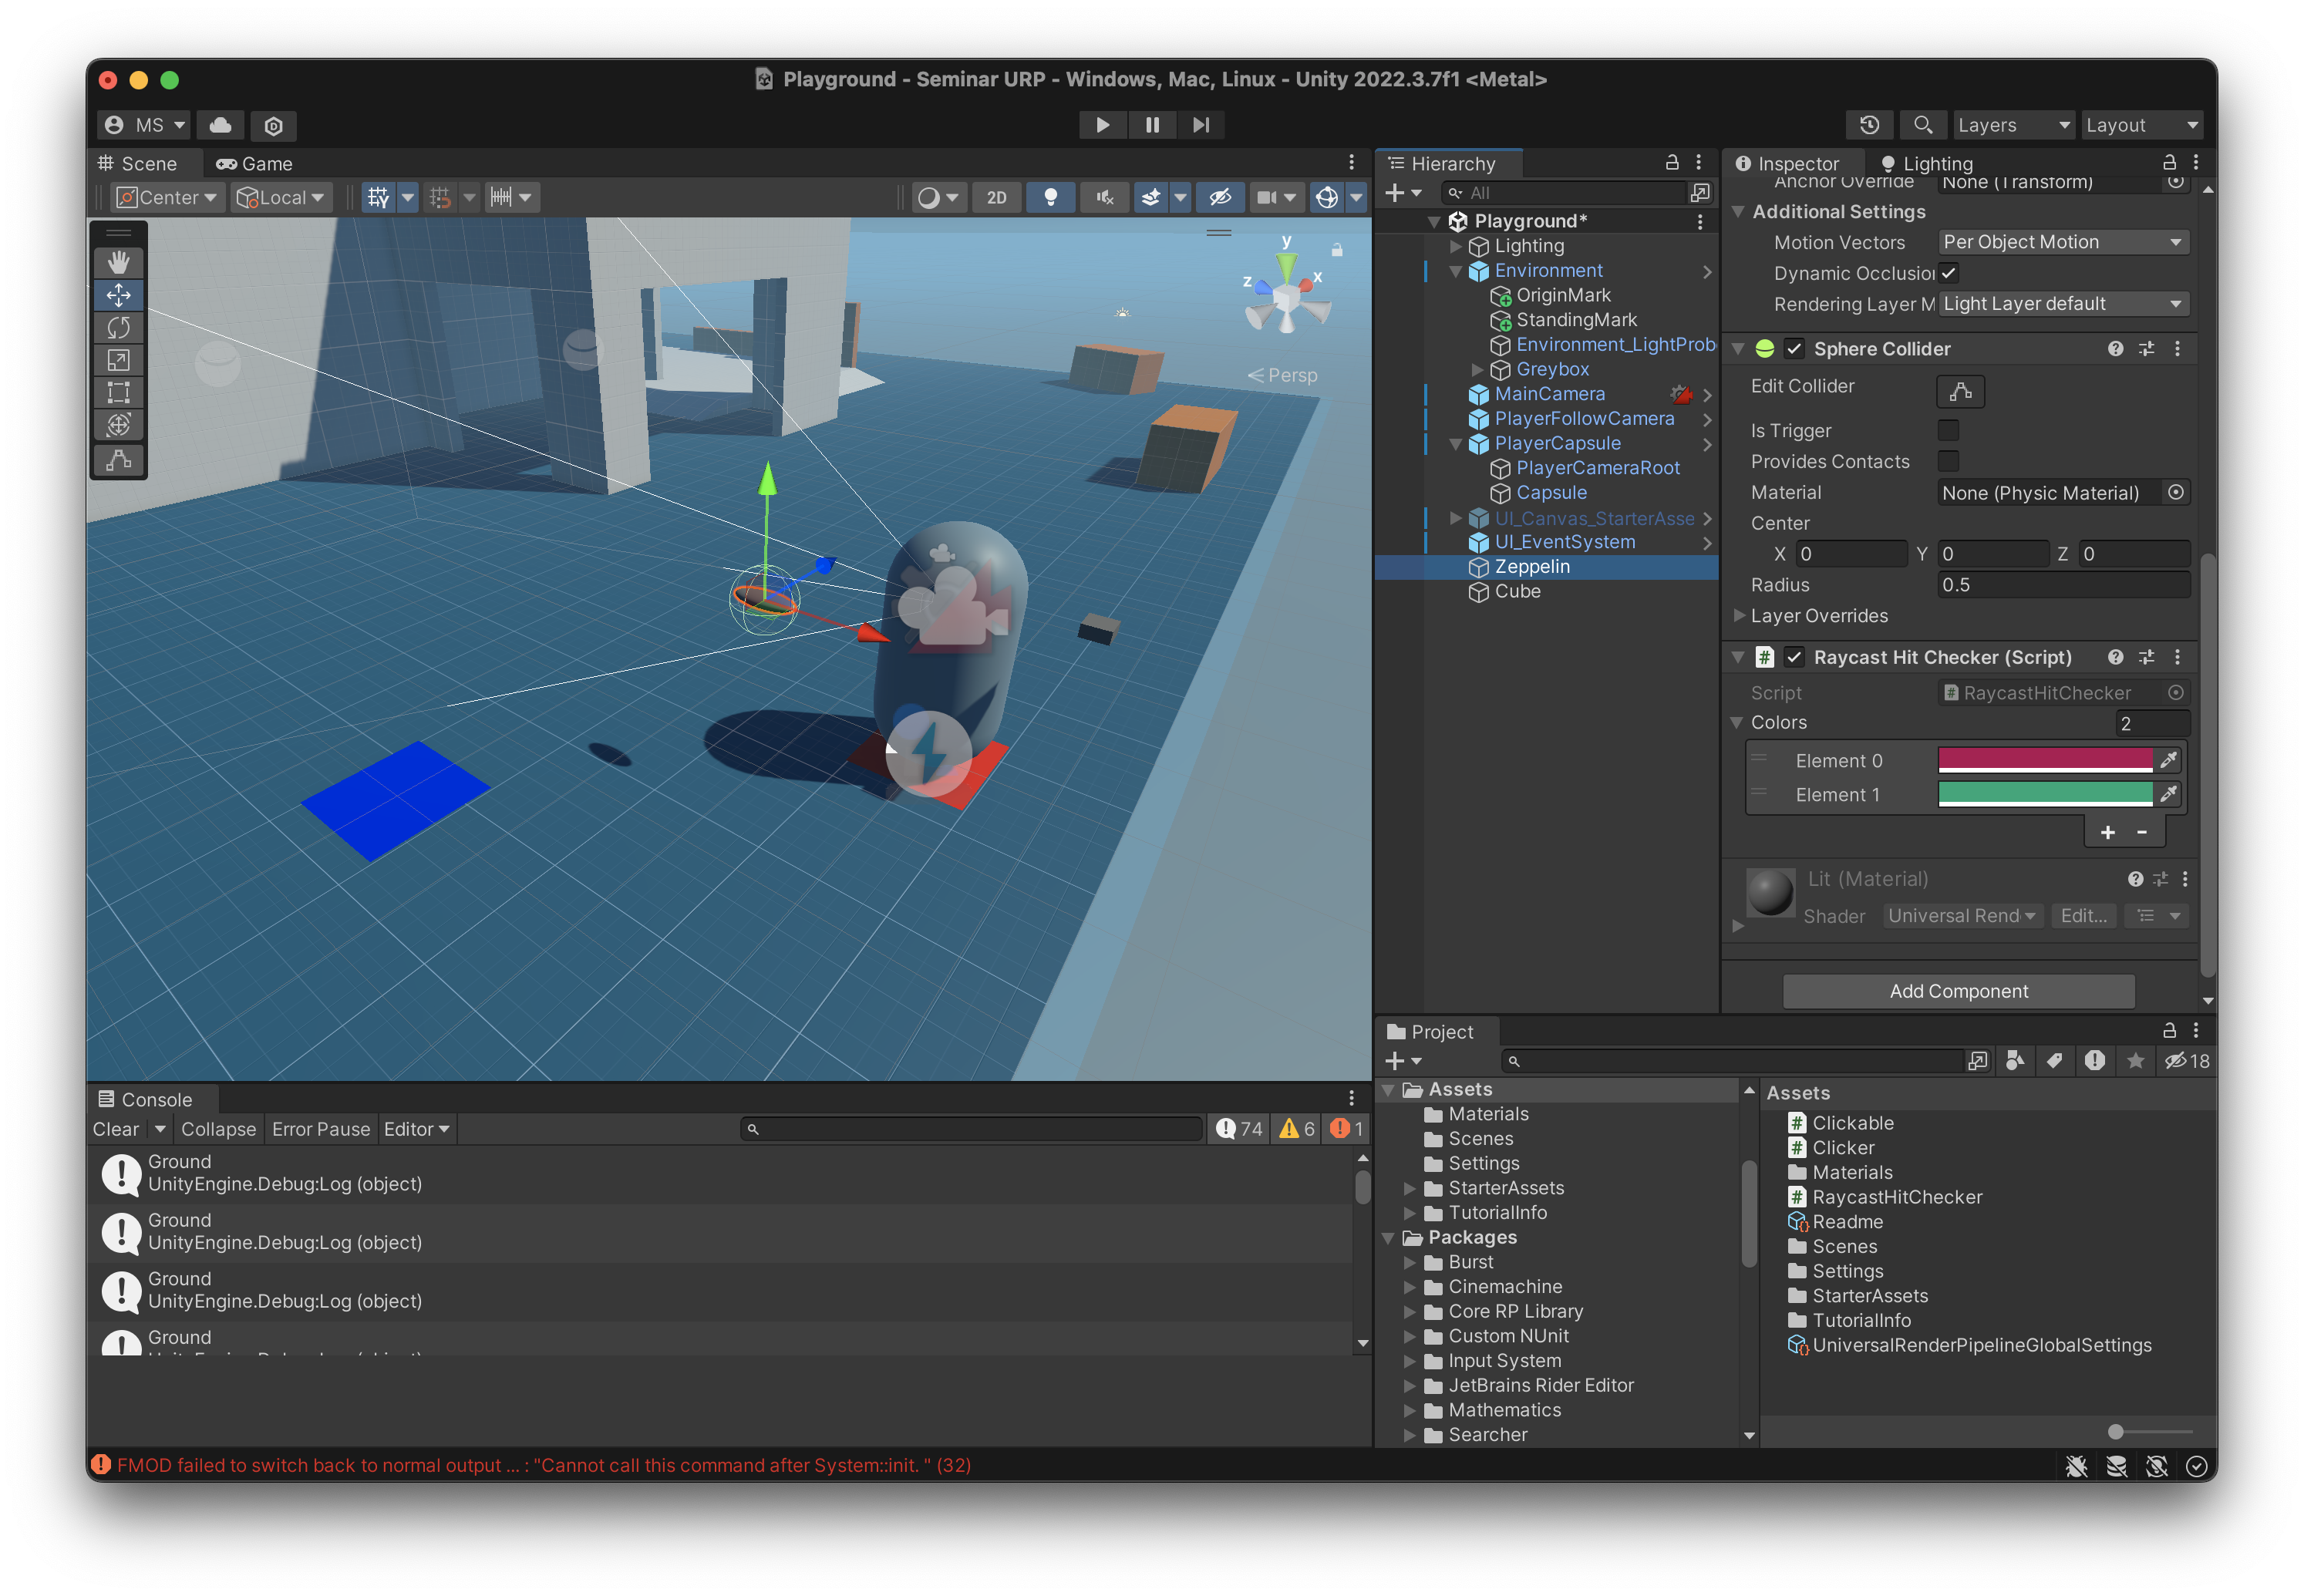The height and width of the screenshot is (1596, 2304).
Task: Switch to the Game tab
Action: (255, 164)
